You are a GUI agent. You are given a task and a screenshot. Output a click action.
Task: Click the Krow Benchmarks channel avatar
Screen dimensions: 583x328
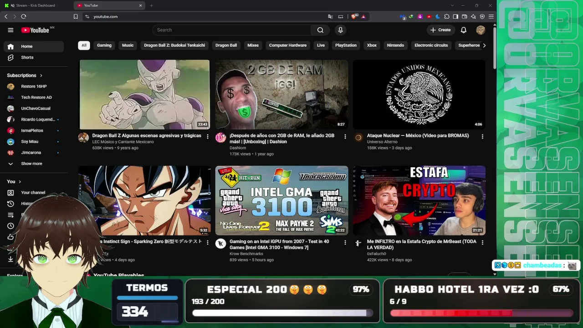coord(220,244)
